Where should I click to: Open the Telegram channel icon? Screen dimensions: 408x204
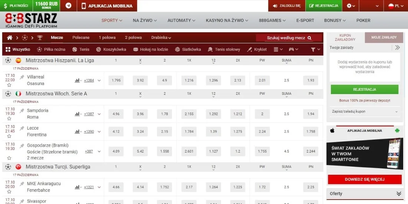click(68, 6)
